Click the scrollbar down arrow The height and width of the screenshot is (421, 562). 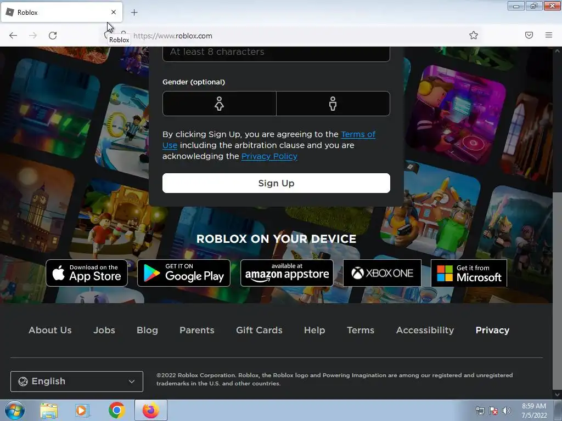point(557,395)
